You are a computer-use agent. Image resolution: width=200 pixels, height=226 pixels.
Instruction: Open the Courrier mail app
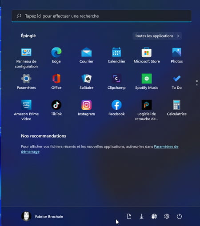click(x=86, y=55)
